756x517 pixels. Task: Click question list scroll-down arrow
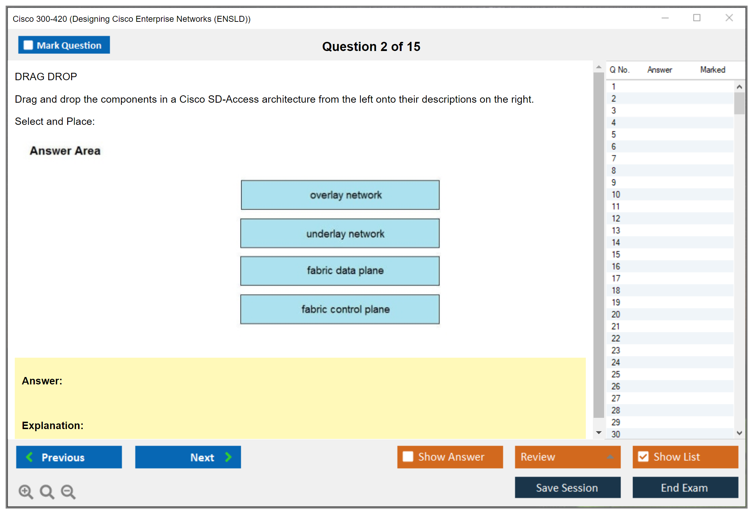coord(739,433)
